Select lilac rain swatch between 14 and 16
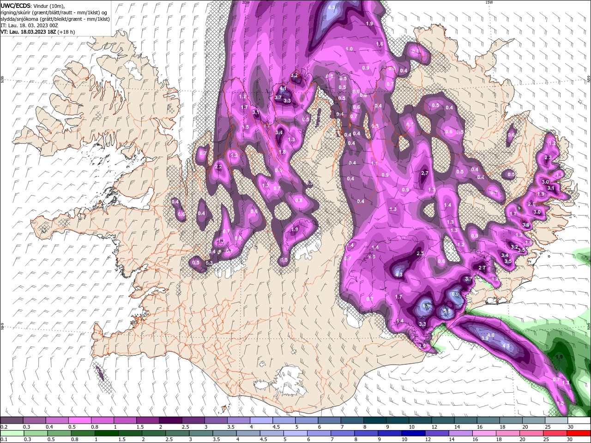The width and height of the screenshot is (591, 443). (460, 433)
